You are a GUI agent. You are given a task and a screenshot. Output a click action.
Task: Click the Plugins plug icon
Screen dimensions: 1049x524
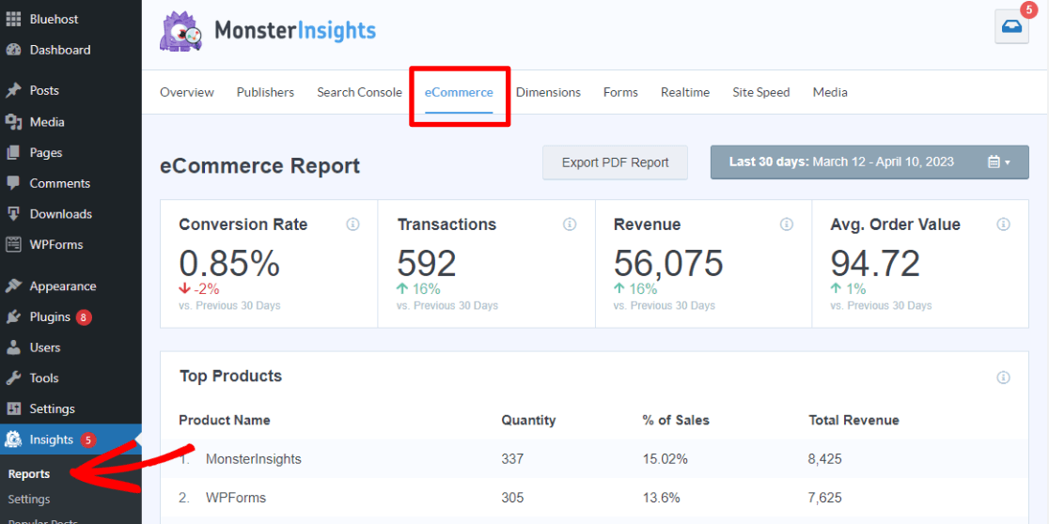click(13, 316)
